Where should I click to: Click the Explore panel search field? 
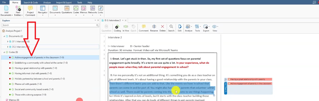click(x=49, y=25)
